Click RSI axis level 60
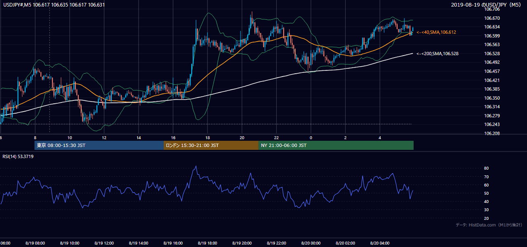Viewport: 527px width, 247px height. point(487,185)
